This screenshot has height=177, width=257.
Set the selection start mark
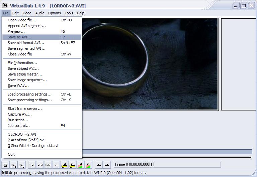pos(99,165)
